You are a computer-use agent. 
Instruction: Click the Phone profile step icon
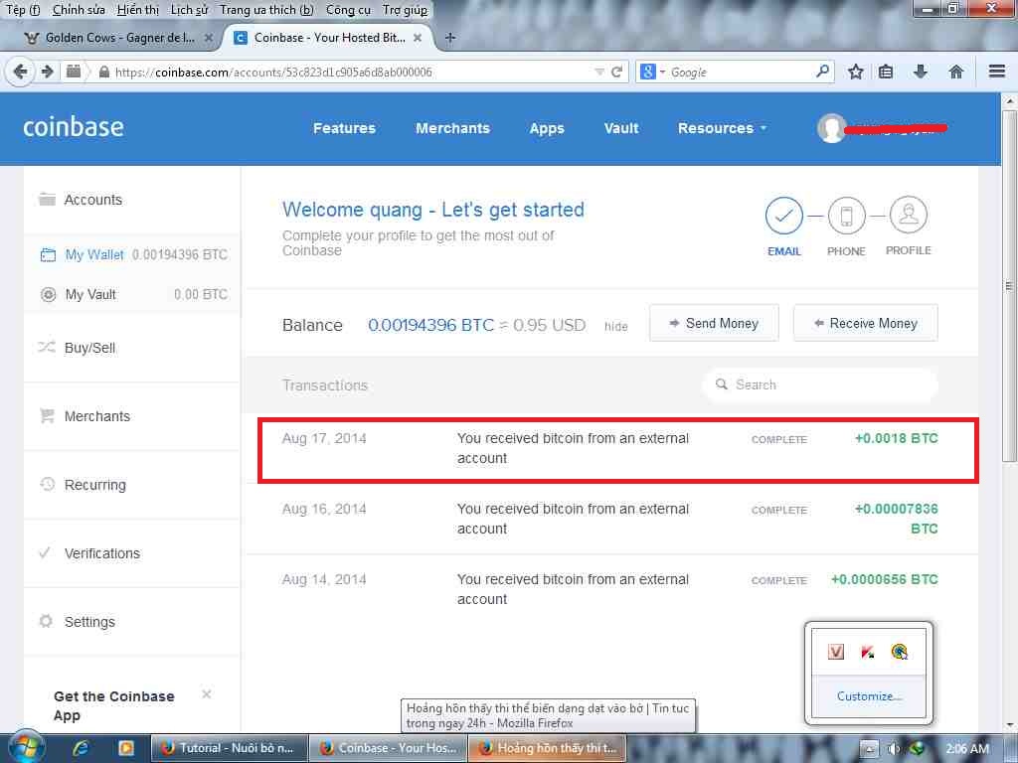click(x=846, y=216)
